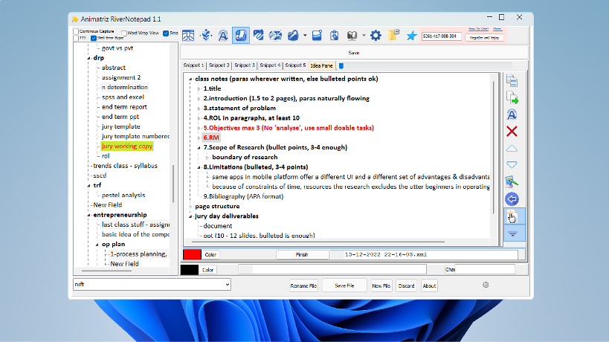
Task: Click the blue window capture toolbar icon
Action: pos(317,36)
